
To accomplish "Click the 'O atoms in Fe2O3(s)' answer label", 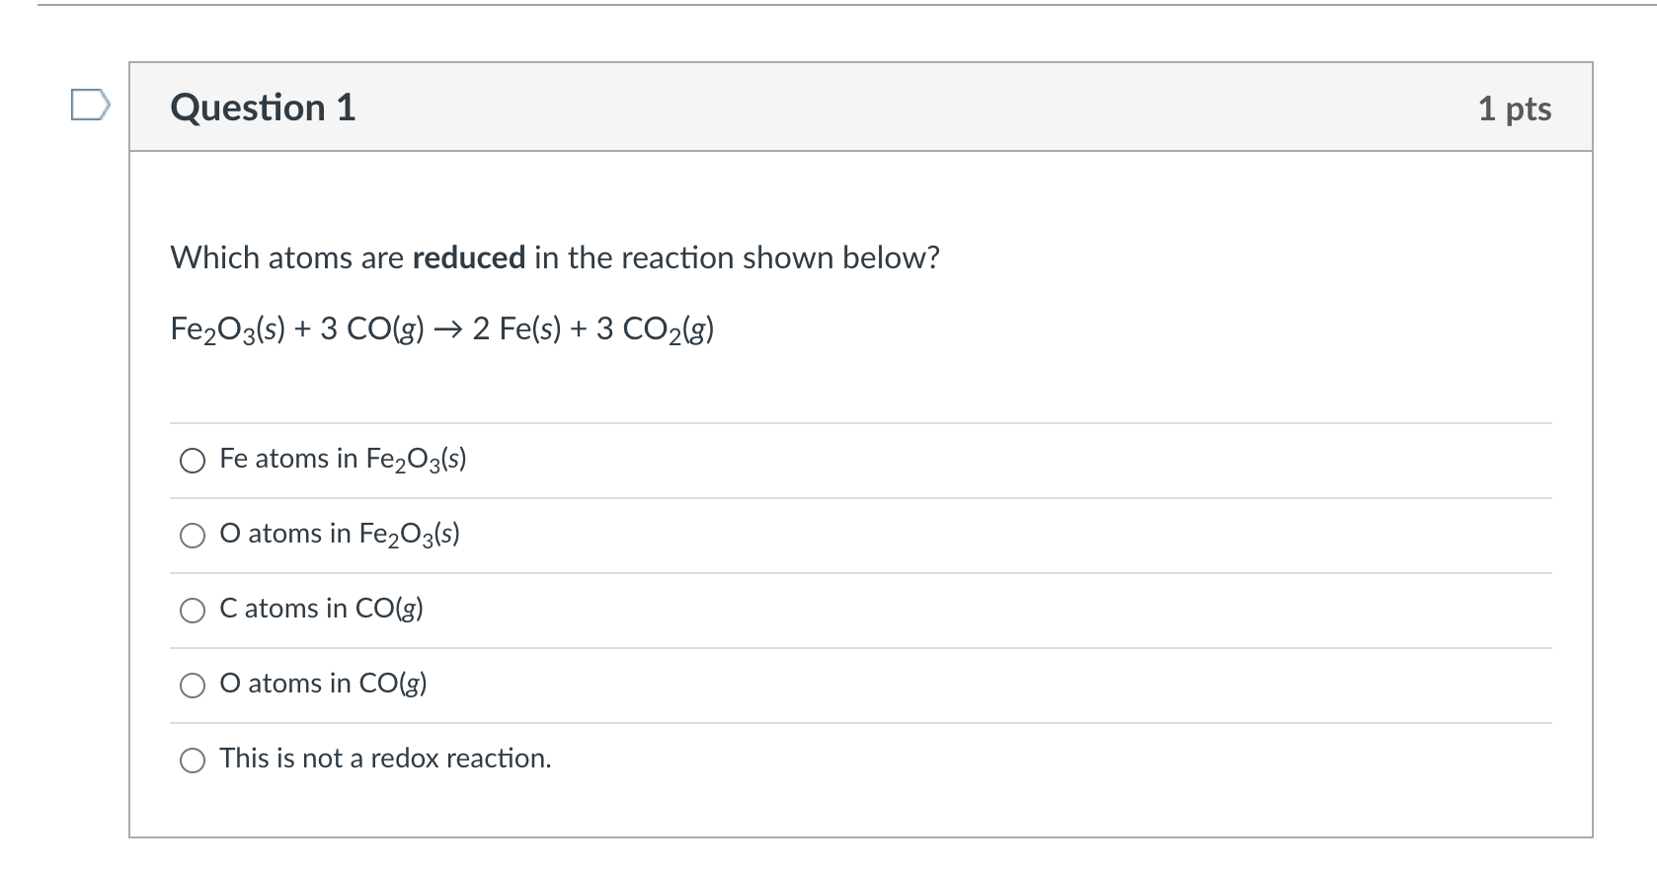I will click(x=340, y=534).
